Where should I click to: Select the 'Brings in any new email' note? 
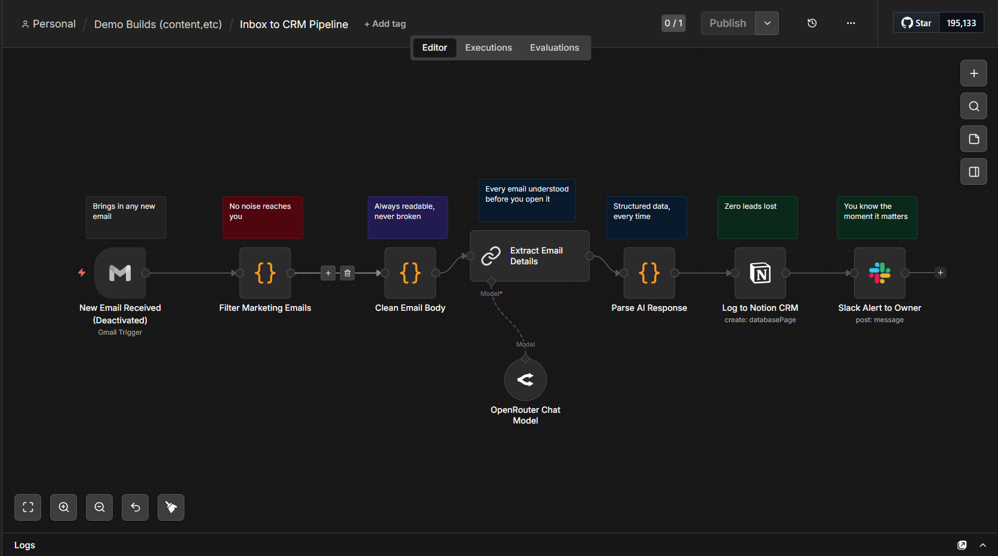(x=126, y=218)
